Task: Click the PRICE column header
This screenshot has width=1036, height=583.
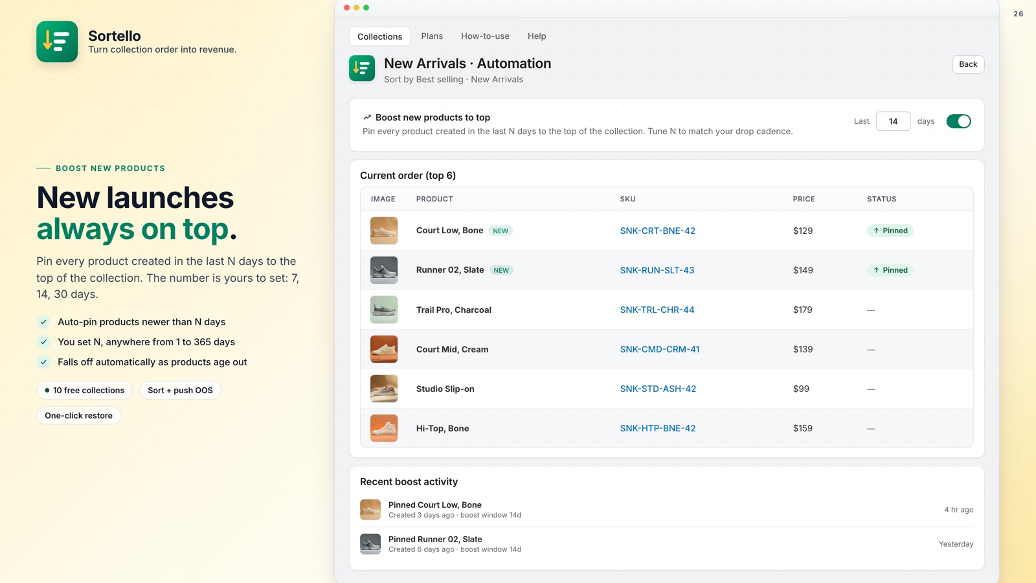Action: [804, 199]
